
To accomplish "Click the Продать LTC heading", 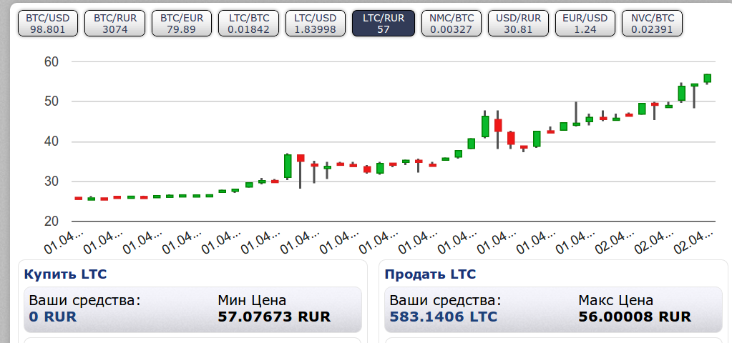I will pos(430,274).
